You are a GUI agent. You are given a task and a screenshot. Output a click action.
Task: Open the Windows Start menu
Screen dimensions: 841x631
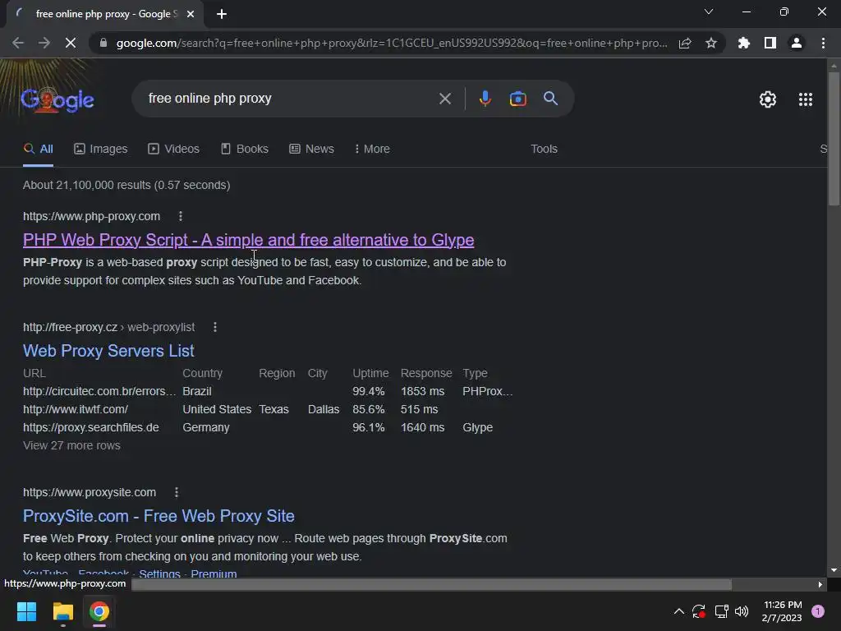[x=26, y=611]
